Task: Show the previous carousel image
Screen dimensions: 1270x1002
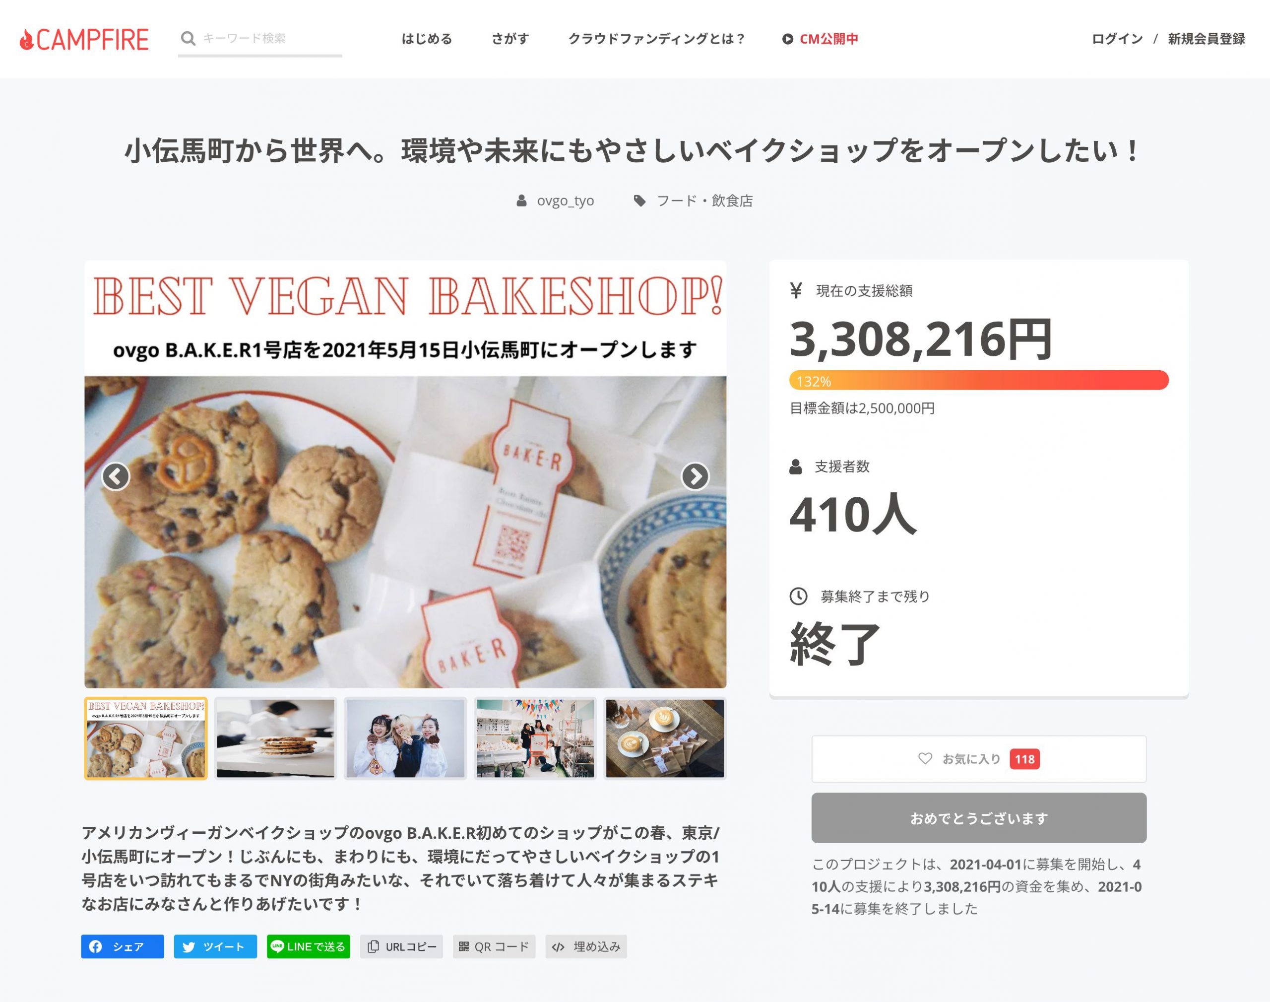Action: click(x=116, y=476)
